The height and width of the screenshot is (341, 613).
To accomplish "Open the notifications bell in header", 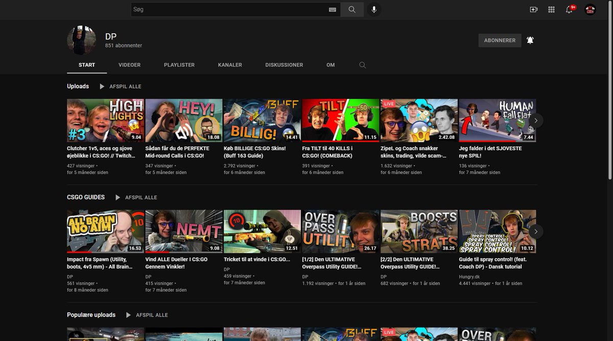I will point(570,9).
